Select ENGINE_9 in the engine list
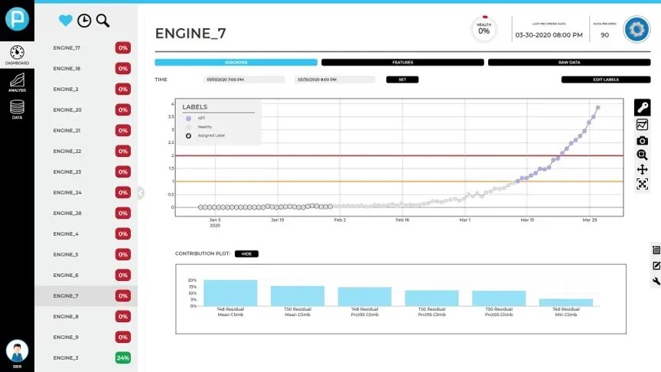The width and height of the screenshot is (661, 372). [86, 337]
